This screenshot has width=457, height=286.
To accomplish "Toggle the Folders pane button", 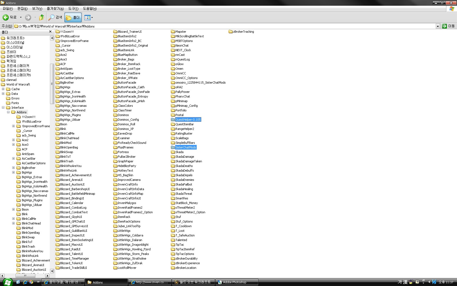I will pyautogui.click(x=73, y=17).
